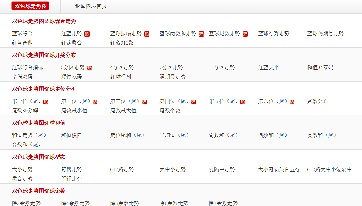The height and width of the screenshot is (206, 362).
Task: Click hot badge next to 3分区走势
Action: click(x=90, y=68)
